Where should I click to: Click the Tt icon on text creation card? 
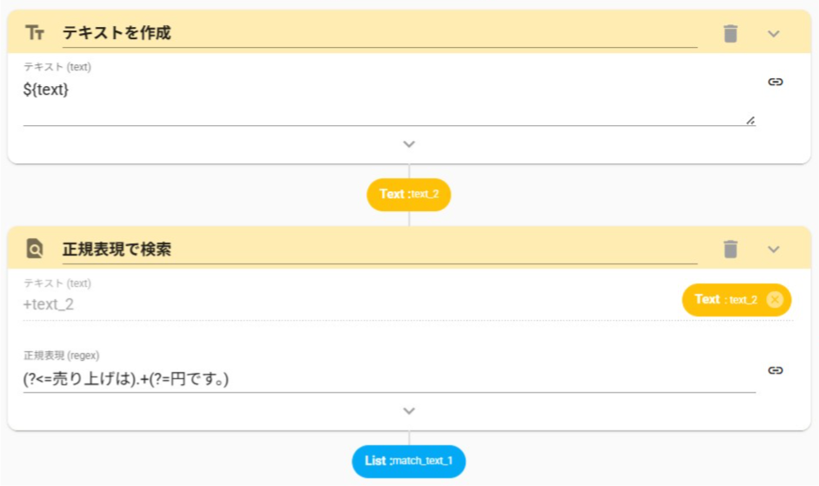(x=35, y=33)
